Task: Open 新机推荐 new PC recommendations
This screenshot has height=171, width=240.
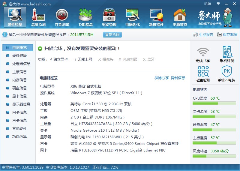Action: (156, 17)
